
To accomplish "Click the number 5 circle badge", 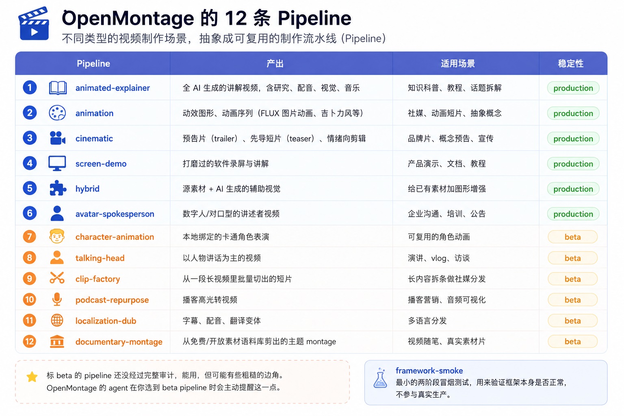I will (30, 188).
